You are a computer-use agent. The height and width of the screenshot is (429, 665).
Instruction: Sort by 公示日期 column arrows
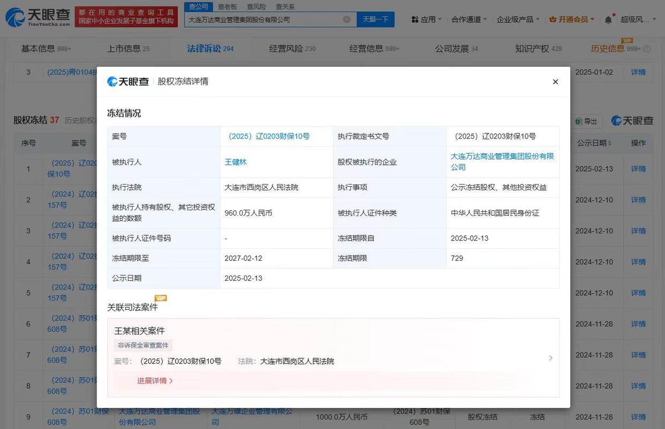pyautogui.click(x=610, y=143)
